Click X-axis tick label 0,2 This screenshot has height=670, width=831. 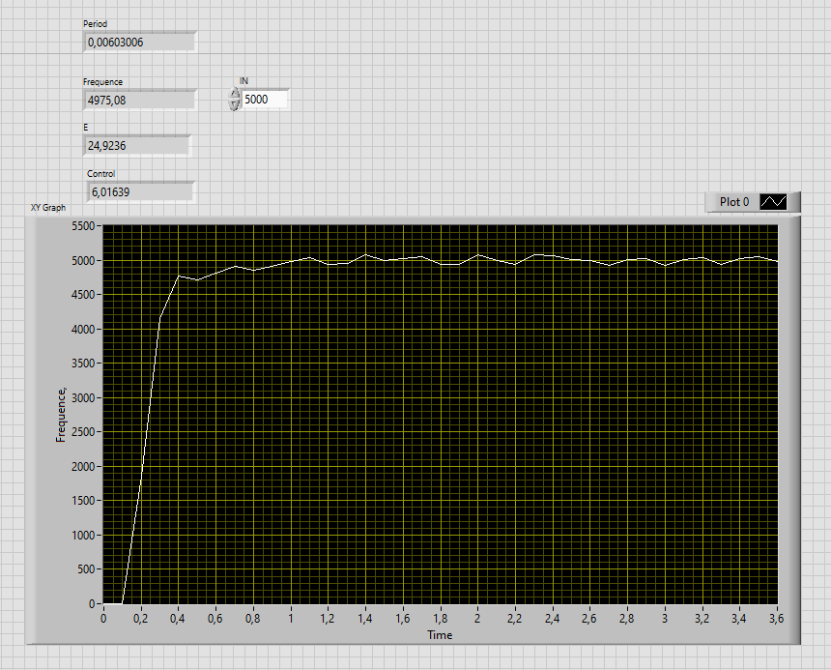coord(140,619)
